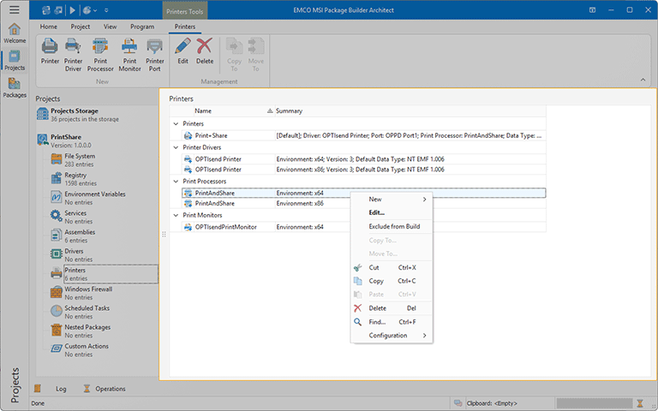
Task: Click the red Delete ribbon icon
Action: point(205,51)
